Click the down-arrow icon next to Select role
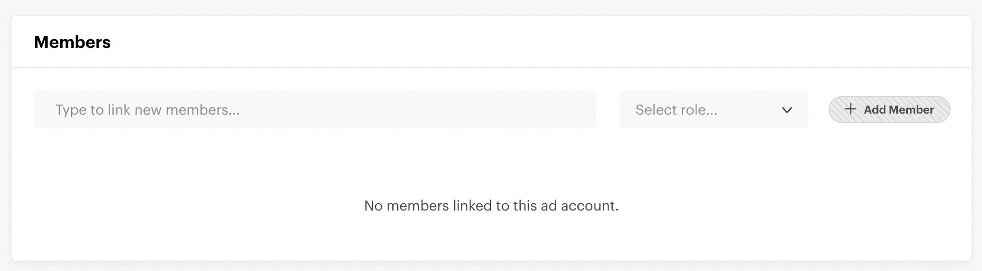Image resolution: width=982 pixels, height=271 pixels. coord(787,110)
